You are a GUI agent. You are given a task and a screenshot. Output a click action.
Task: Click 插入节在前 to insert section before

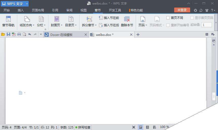pyautogui.click(x=109, y=18)
